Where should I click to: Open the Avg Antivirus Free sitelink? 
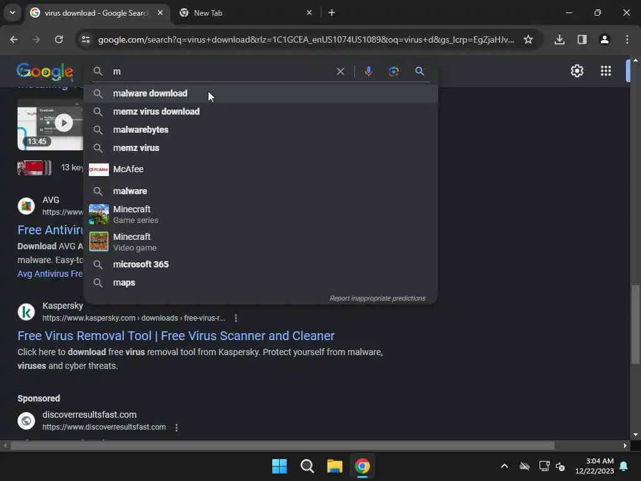tap(50, 274)
